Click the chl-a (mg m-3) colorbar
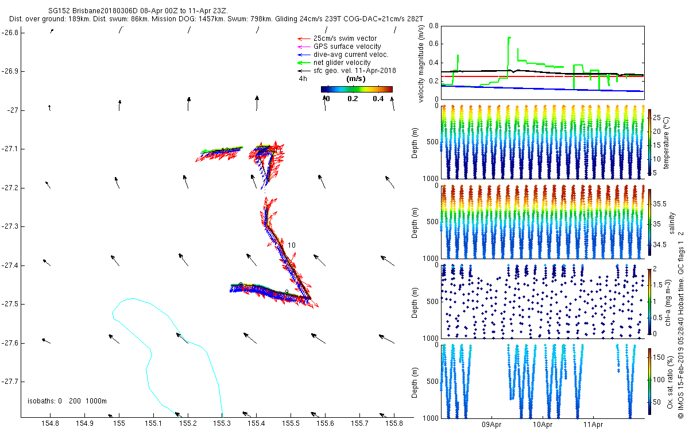 pyautogui.click(x=649, y=301)
